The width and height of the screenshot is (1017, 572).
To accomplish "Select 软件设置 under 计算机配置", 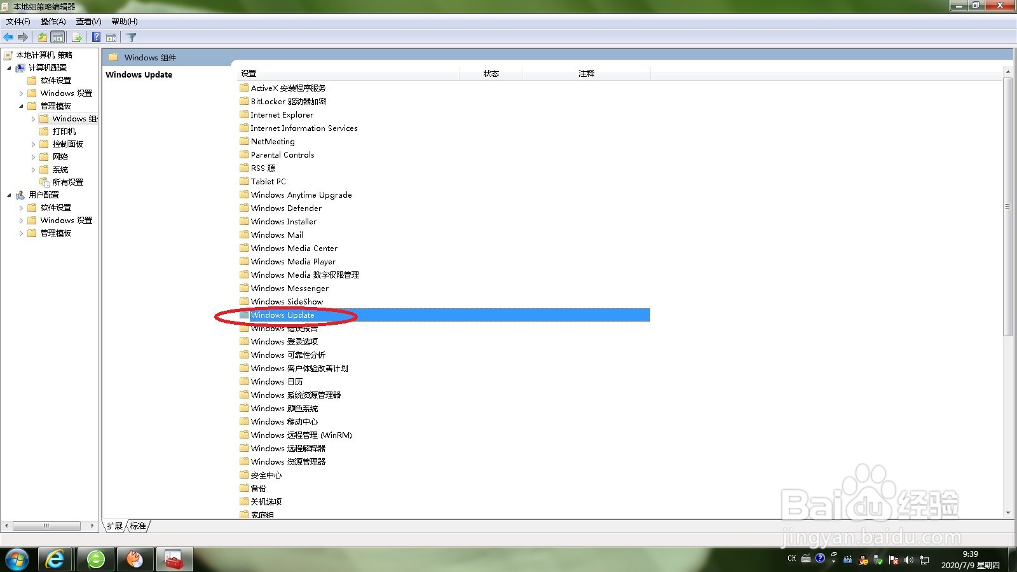I will [56, 81].
